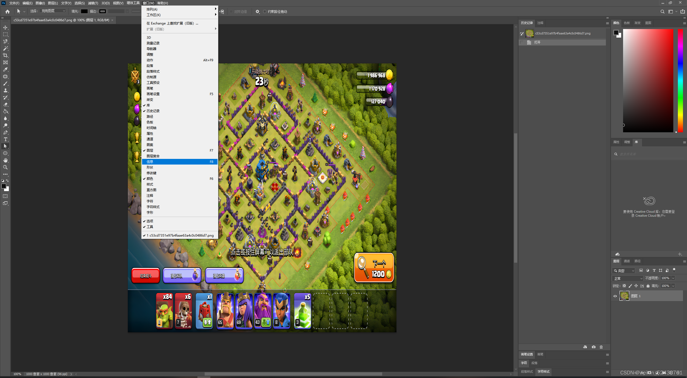Open the 正常 blend mode dropdown
This screenshot has height=378, width=687.
[x=628, y=278]
